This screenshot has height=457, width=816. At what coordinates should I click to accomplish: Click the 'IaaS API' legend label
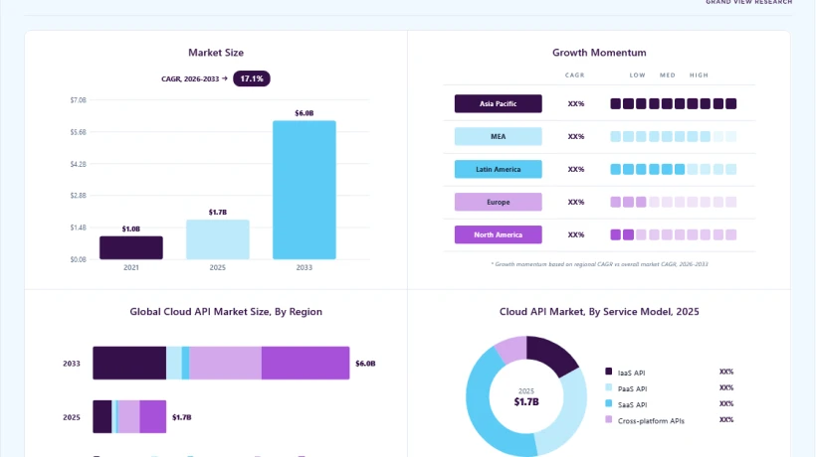point(631,373)
